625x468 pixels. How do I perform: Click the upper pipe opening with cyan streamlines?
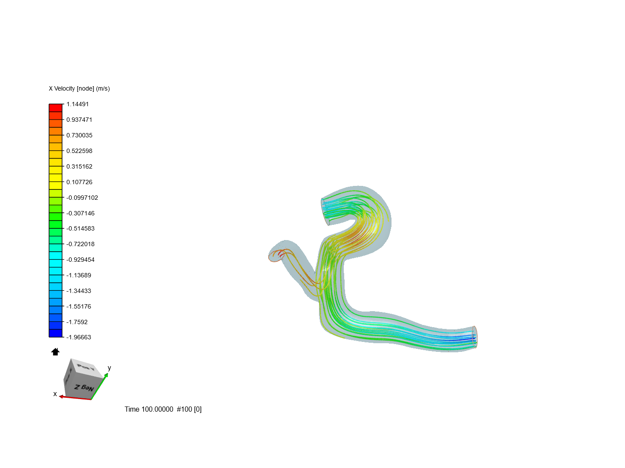[325, 211]
